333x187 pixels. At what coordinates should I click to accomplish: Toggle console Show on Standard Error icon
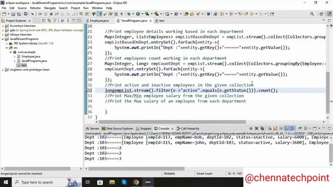292,128
